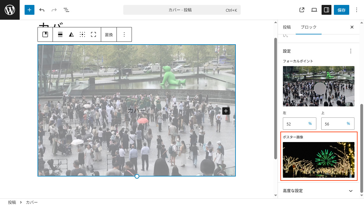Expand the 高度な設定 section

pyautogui.click(x=318, y=191)
